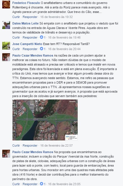Open the aerial map image attachment

45,120
